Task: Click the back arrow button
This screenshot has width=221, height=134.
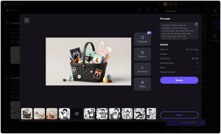Action: (27, 21)
